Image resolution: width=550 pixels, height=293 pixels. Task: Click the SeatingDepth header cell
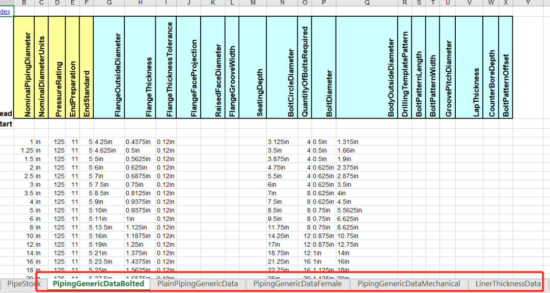click(253, 67)
